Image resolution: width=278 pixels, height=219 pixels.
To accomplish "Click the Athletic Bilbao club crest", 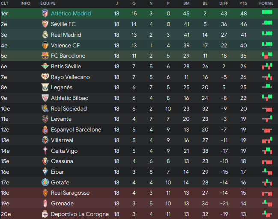I will [x=45, y=98].
